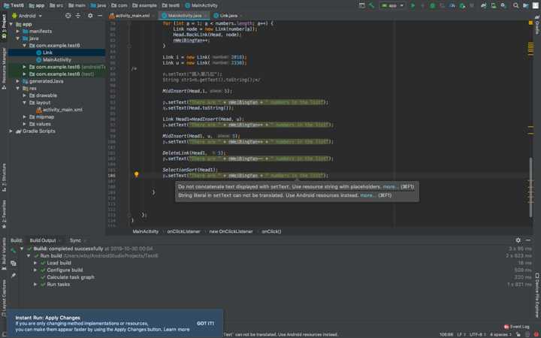Image resolution: width=541 pixels, height=338 pixels.
Task: Click onClick() in editor breadcrumb
Action: pyautogui.click(x=271, y=231)
